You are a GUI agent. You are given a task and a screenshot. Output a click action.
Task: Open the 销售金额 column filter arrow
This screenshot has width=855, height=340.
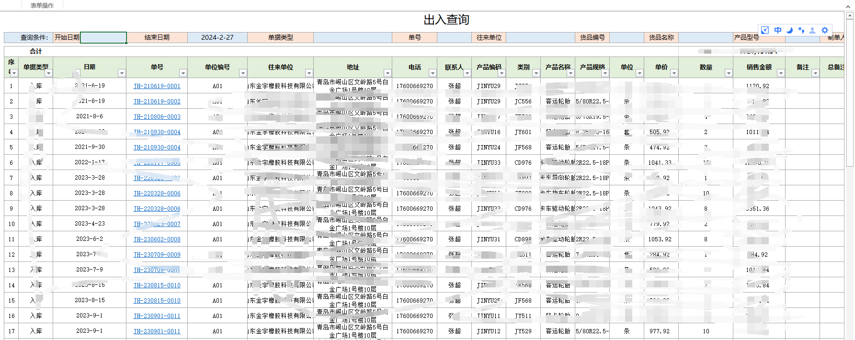781,73
